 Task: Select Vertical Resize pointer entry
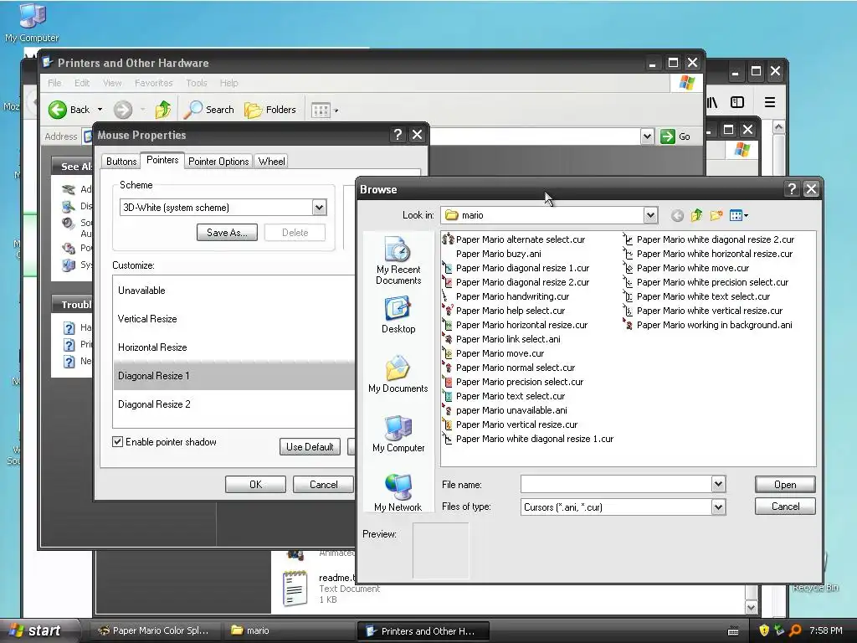pyautogui.click(x=234, y=319)
